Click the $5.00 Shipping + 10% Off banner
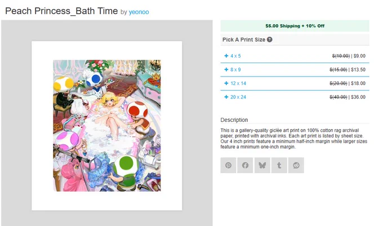Image resolution: width=383 pixels, height=226 pixels. click(x=295, y=26)
